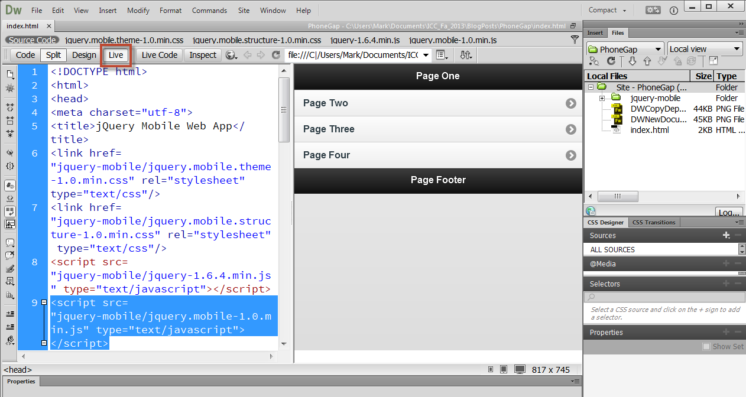The image size is (746, 397).
Task: Switch to the CSS Transitions tab
Action: (x=654, y=222)
